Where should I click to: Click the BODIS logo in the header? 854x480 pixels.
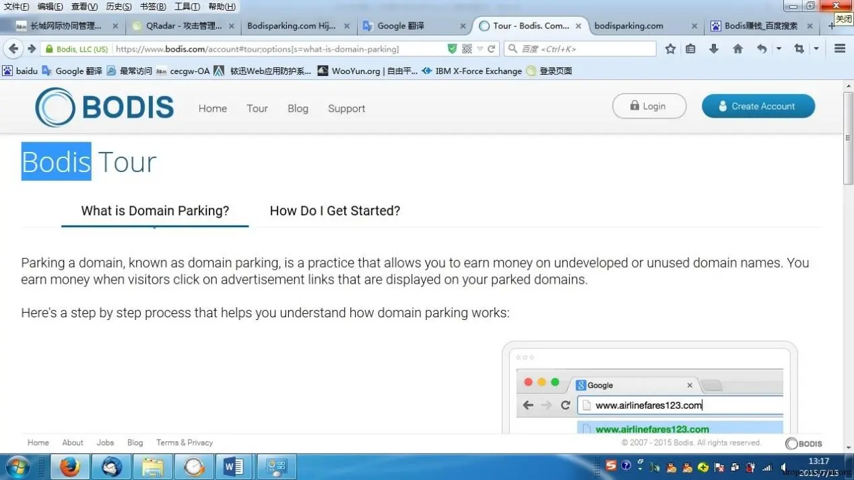pyautogui.click(x=104, y=108)
